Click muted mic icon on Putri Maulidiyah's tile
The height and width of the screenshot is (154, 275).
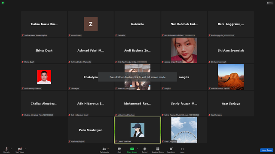click(69, 142)
